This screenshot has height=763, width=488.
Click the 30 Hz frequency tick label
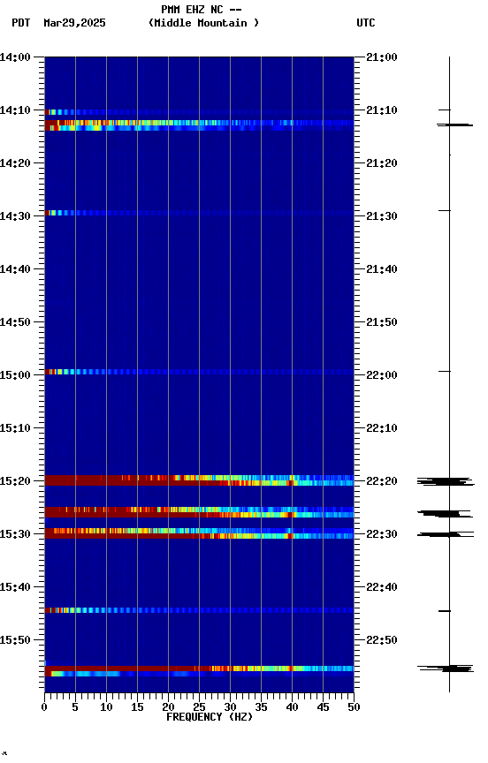pyautogui.click(x=230, y=707)
